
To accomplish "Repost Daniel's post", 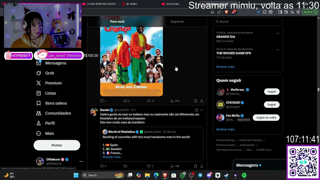I will [x=125, y=166].
